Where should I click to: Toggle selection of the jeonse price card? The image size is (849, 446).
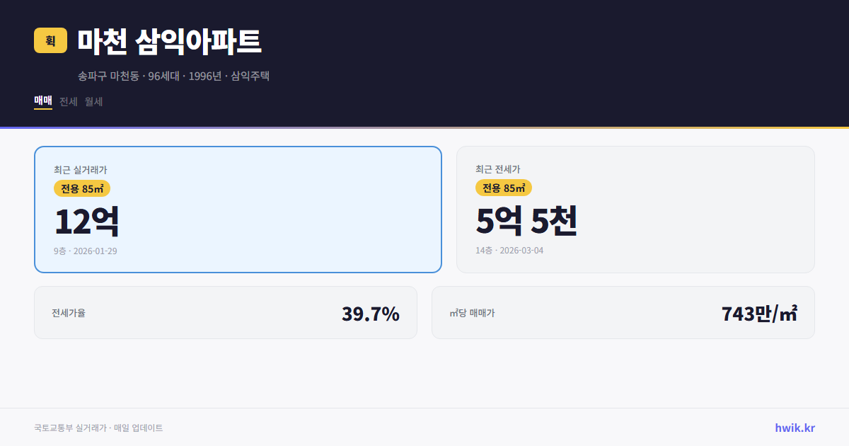[x=635, y=209]
